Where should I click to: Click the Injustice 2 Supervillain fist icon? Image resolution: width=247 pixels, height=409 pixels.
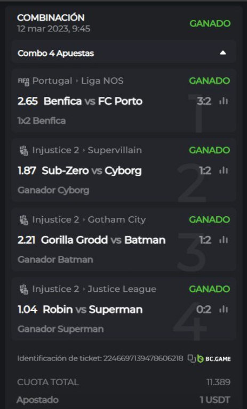[24, 151]
